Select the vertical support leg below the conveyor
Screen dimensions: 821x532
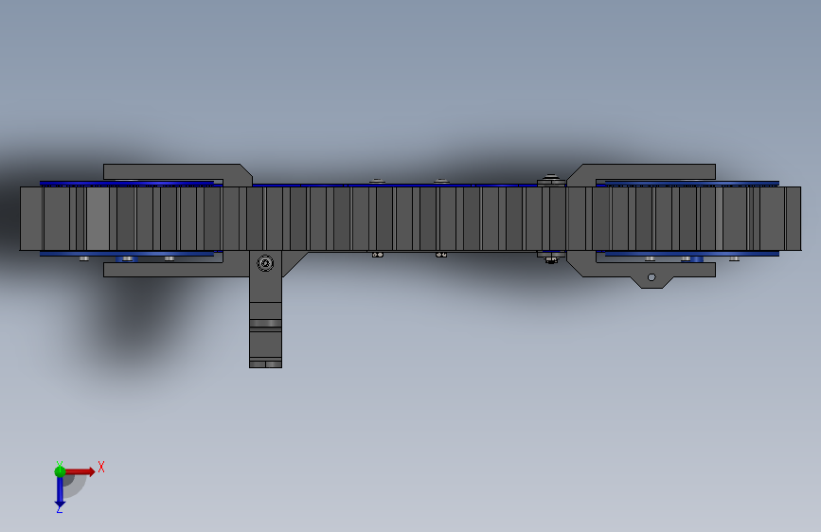[265, 309]
